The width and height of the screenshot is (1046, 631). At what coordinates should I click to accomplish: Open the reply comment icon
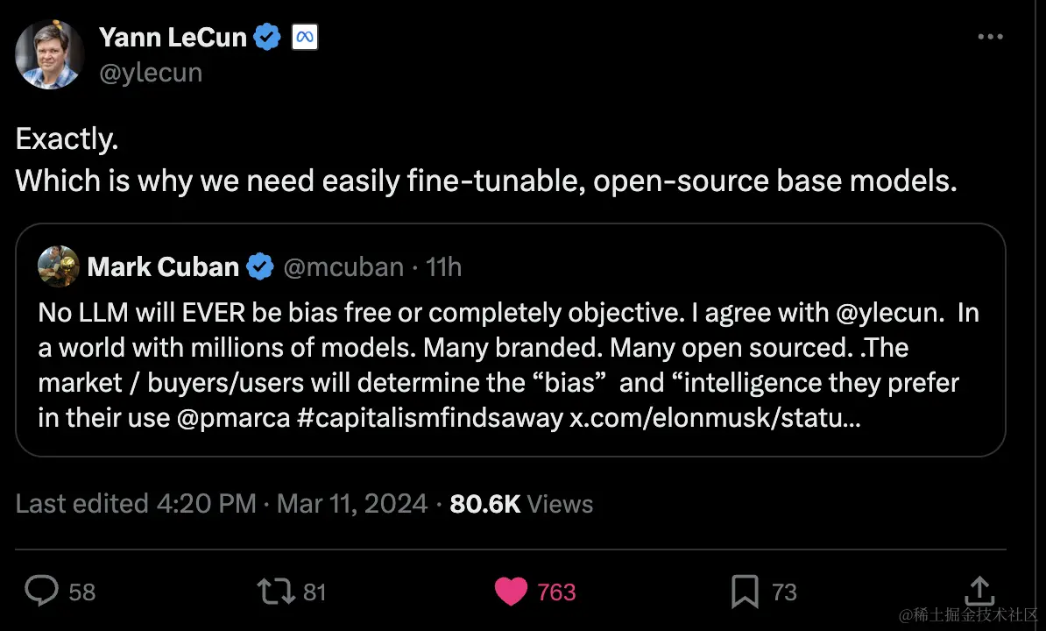click(41, 591)
